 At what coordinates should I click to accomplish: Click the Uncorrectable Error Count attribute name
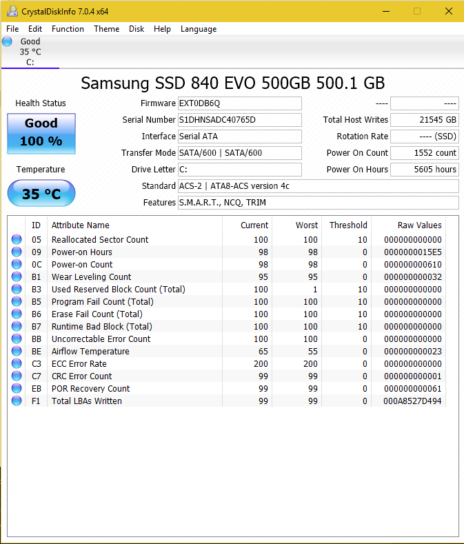(101, 339)
